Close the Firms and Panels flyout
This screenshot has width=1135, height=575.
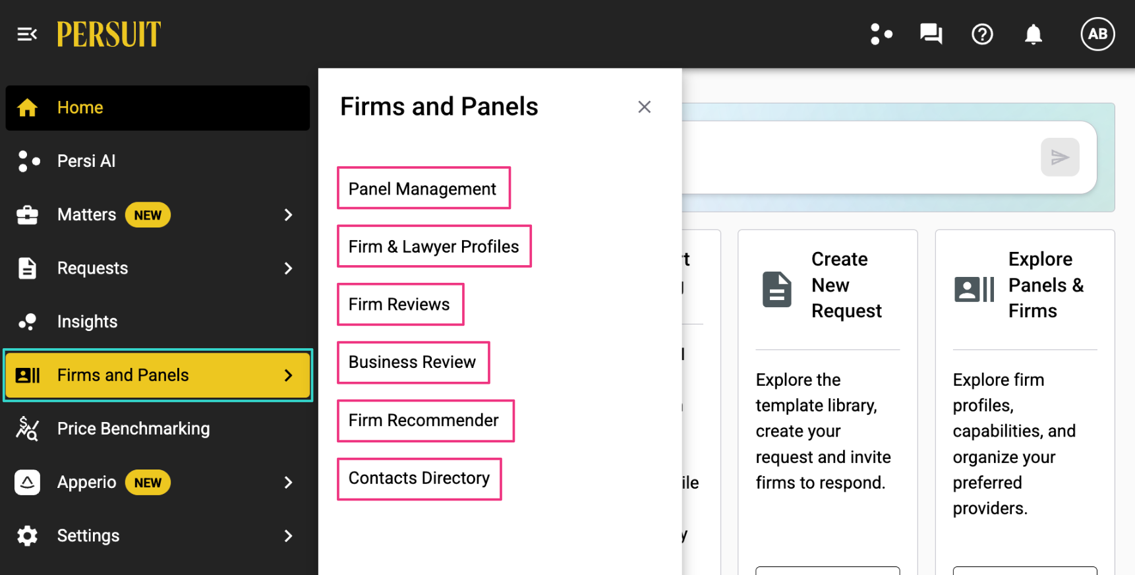(645, 107)
